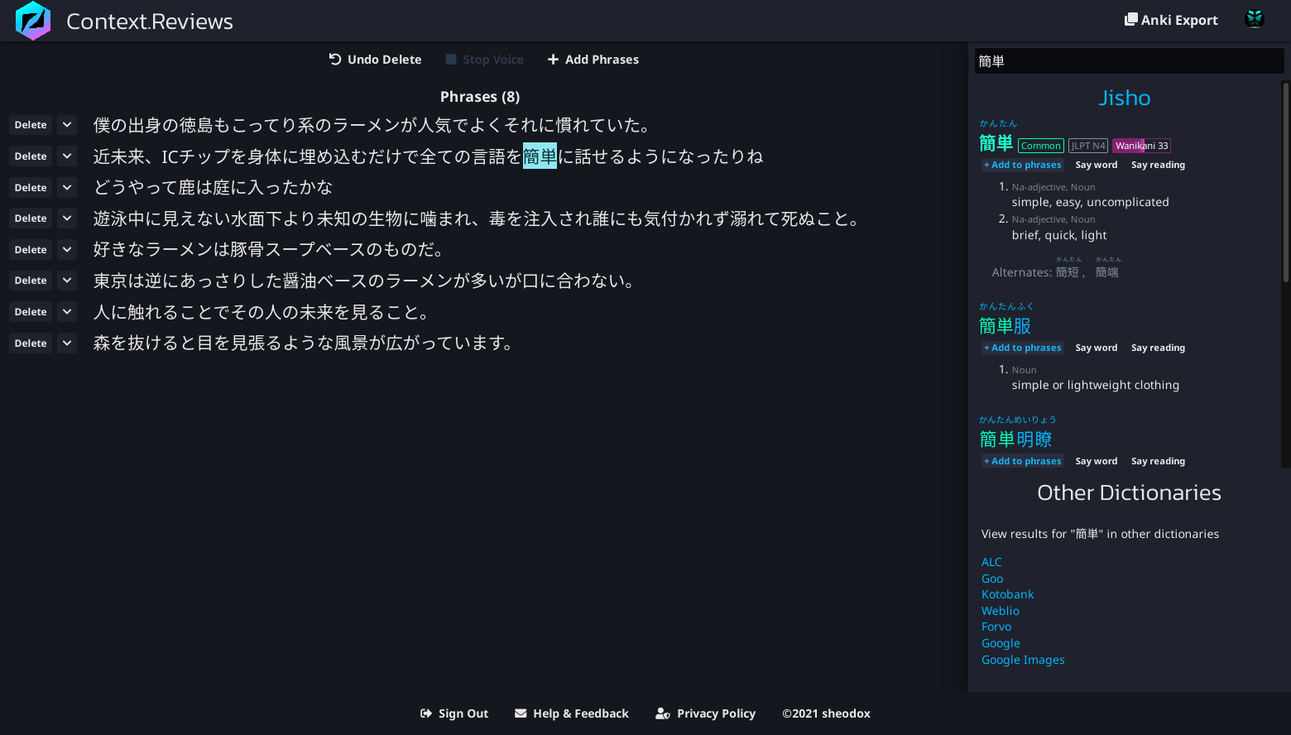
Task: Open the user avatar icon menu
Action: click(x=1255, y=19)
